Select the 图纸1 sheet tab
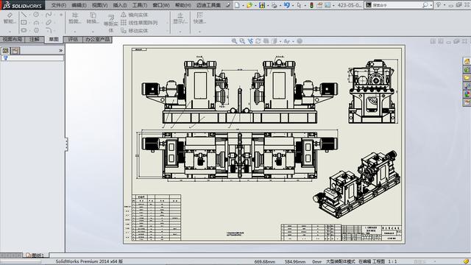 [35, 255]
